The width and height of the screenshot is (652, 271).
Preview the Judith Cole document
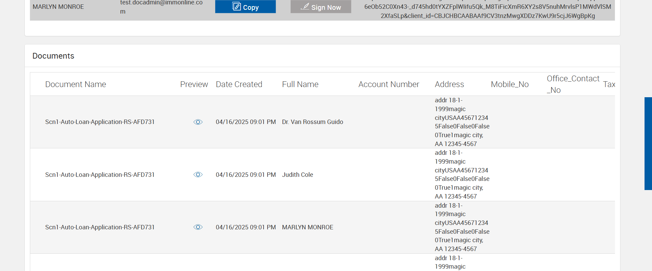(x=198, y=174)
